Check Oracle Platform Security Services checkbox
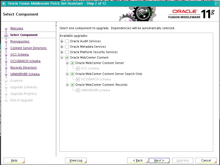 (x=67, y=52)
